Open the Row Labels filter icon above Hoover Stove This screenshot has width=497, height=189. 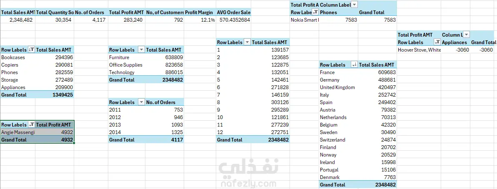(437, 42)
